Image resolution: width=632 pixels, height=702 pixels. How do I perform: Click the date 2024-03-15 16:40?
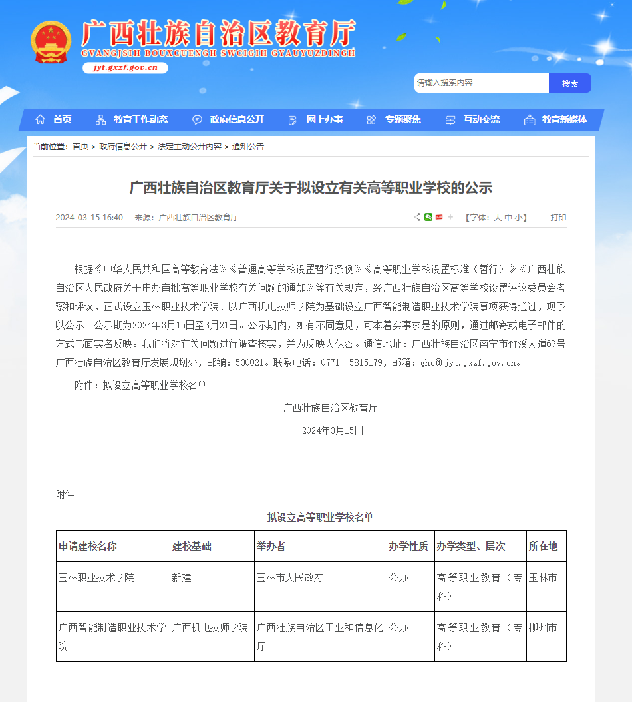tap(89, 218)
